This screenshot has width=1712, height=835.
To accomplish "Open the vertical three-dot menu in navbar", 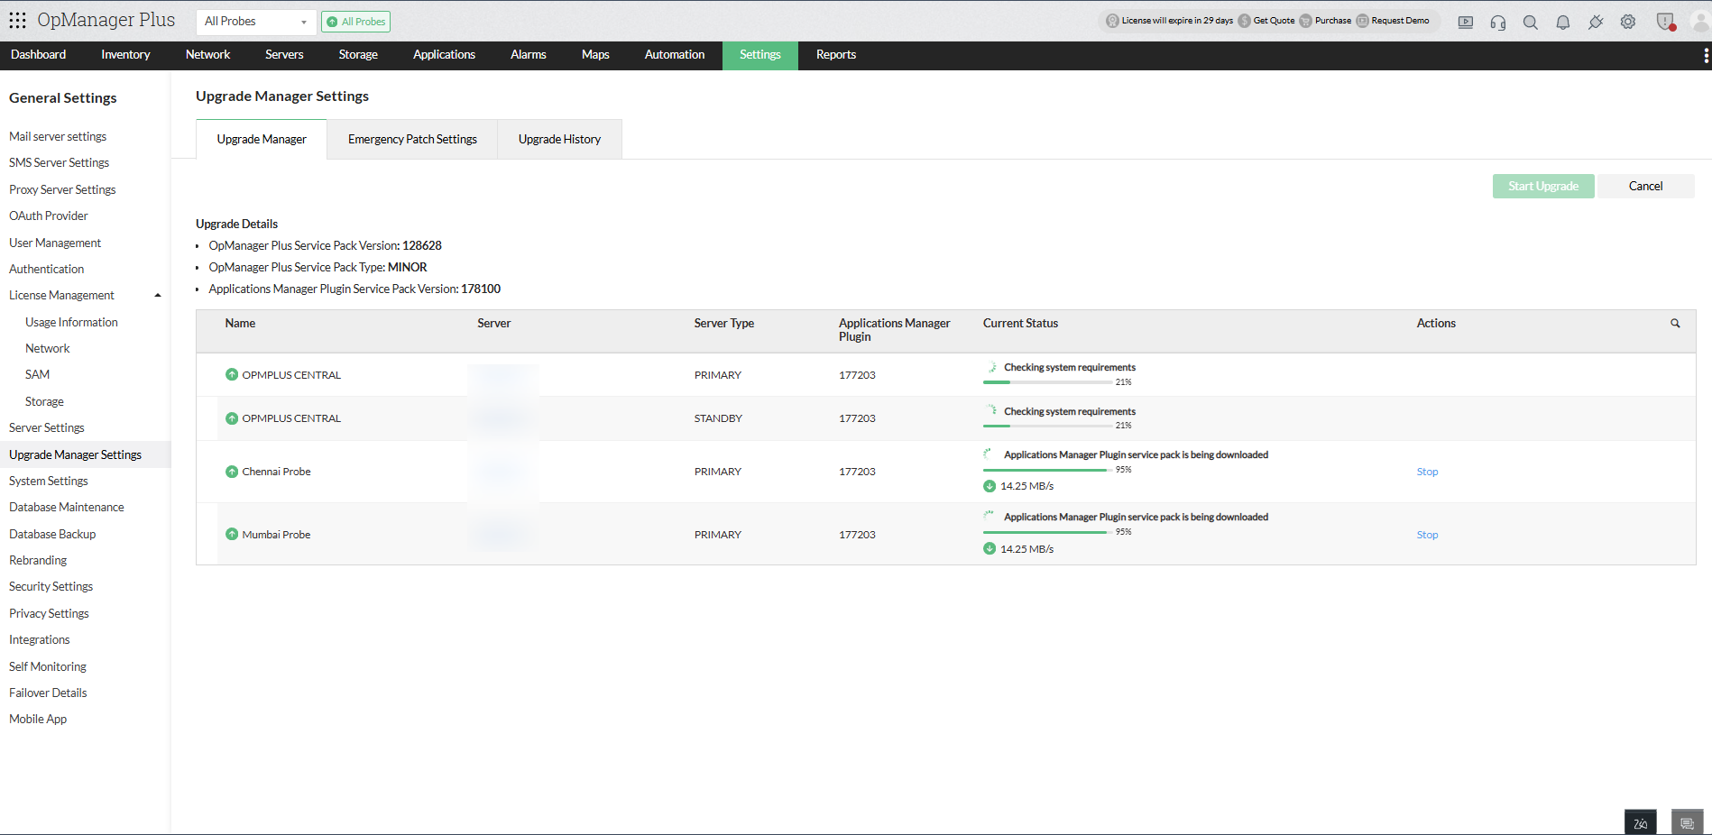I will tap(1706, 56).
